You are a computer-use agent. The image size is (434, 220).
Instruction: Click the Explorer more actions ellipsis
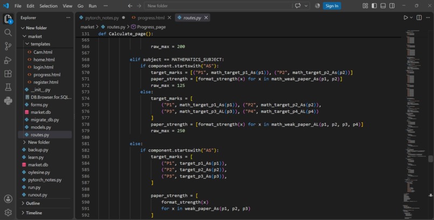68,17
